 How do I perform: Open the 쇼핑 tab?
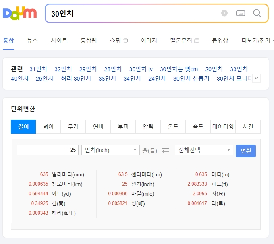tap(115, 41)
